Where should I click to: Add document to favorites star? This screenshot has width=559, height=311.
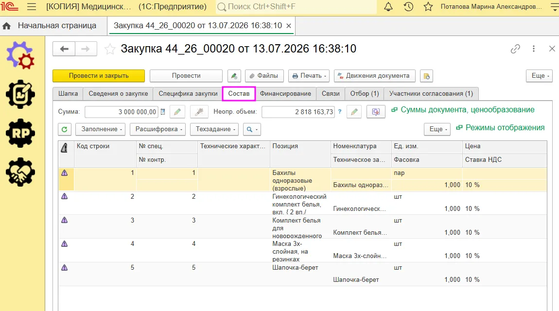110,49
